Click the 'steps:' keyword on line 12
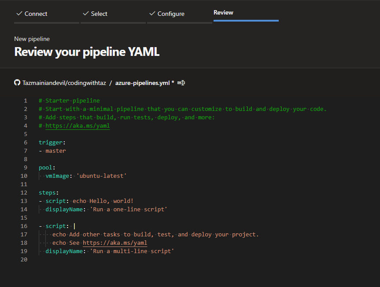 pyautogui.click(x=49, y=193)
